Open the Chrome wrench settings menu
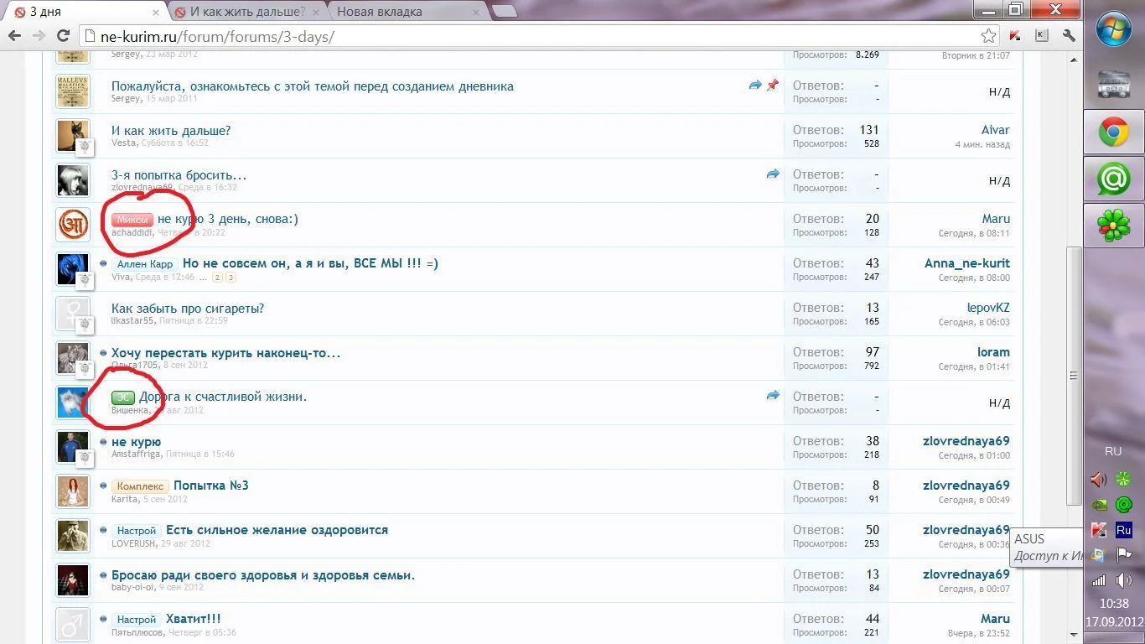Viewport: 1145px width, 644px height. point(1069,36)
